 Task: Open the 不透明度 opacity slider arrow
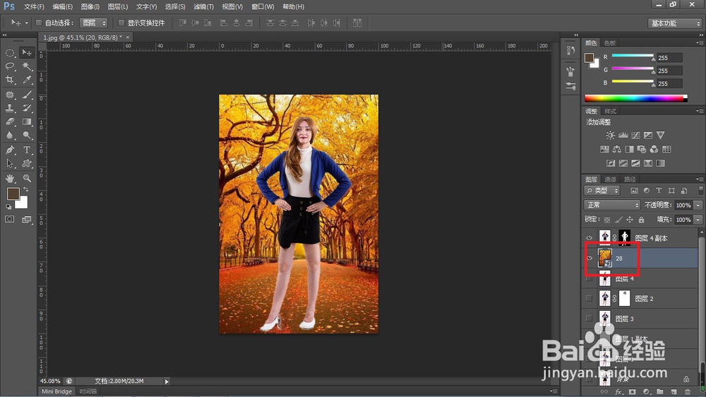[698, 205]
